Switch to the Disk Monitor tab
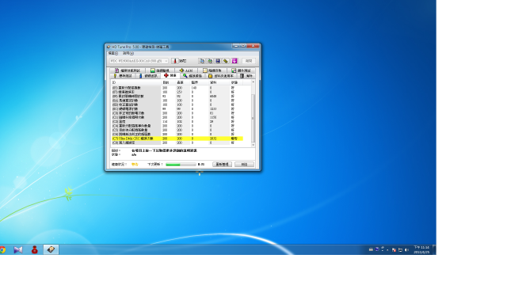The image size is (507, 285). point(160,70)
